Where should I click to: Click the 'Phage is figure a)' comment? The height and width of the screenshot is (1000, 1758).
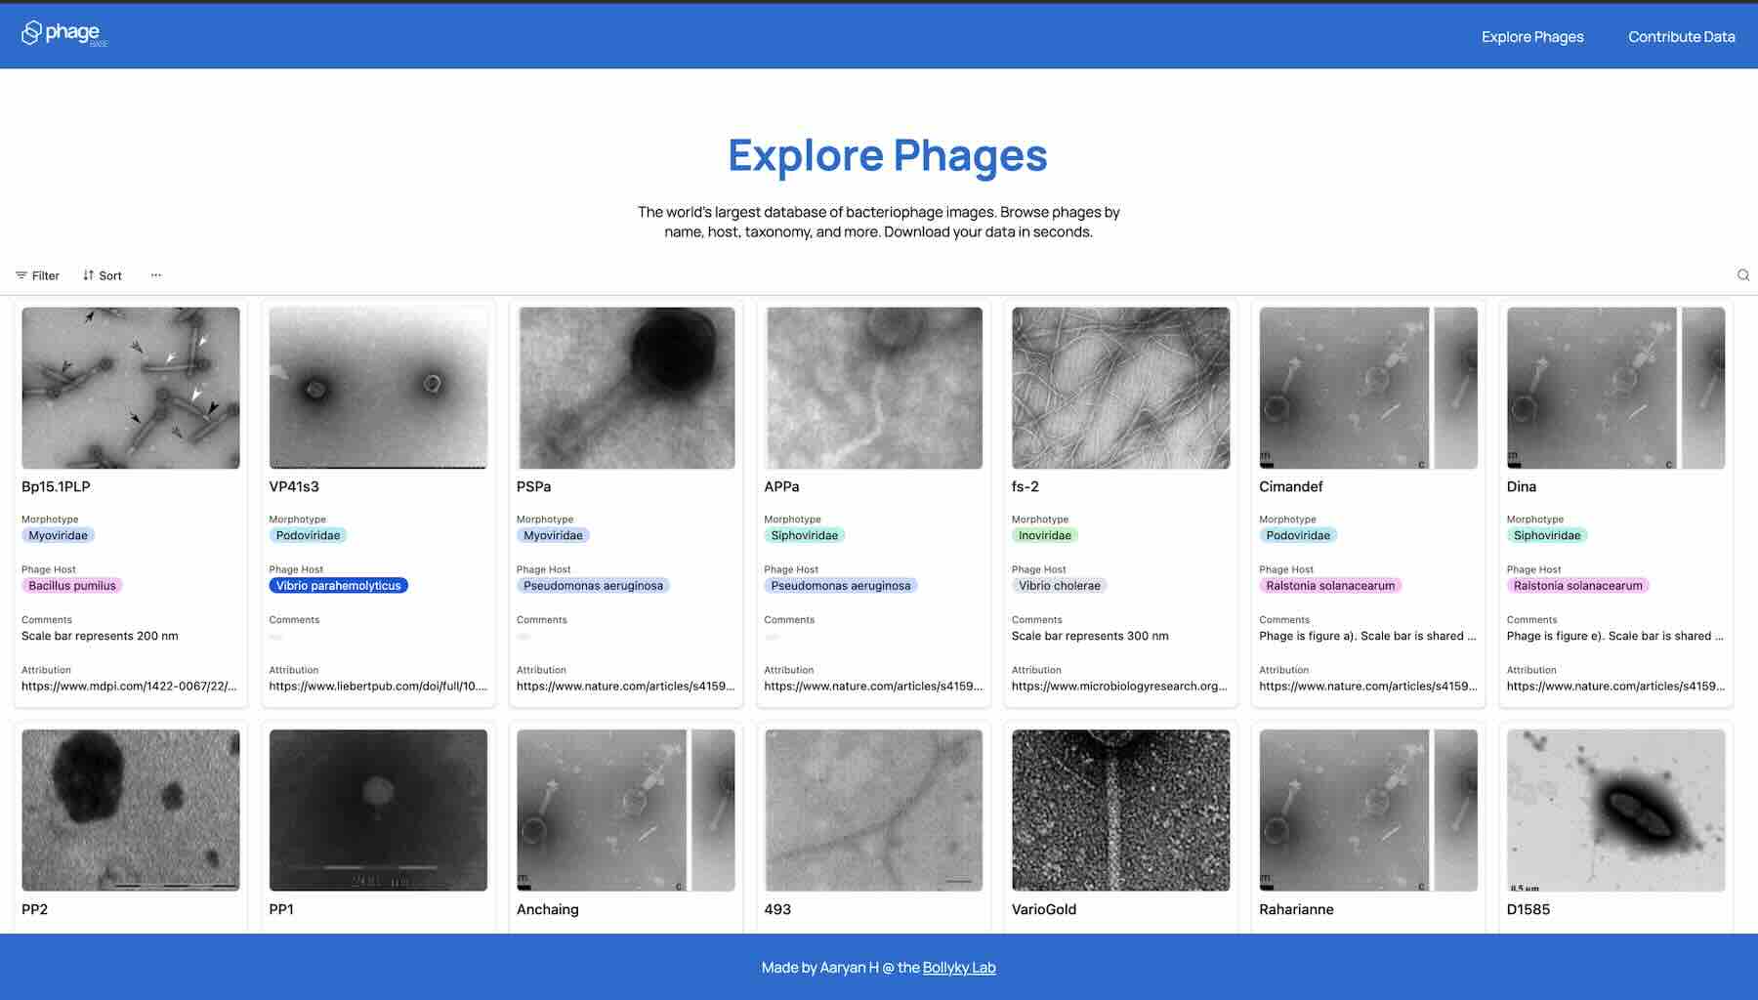[1367, 636]
